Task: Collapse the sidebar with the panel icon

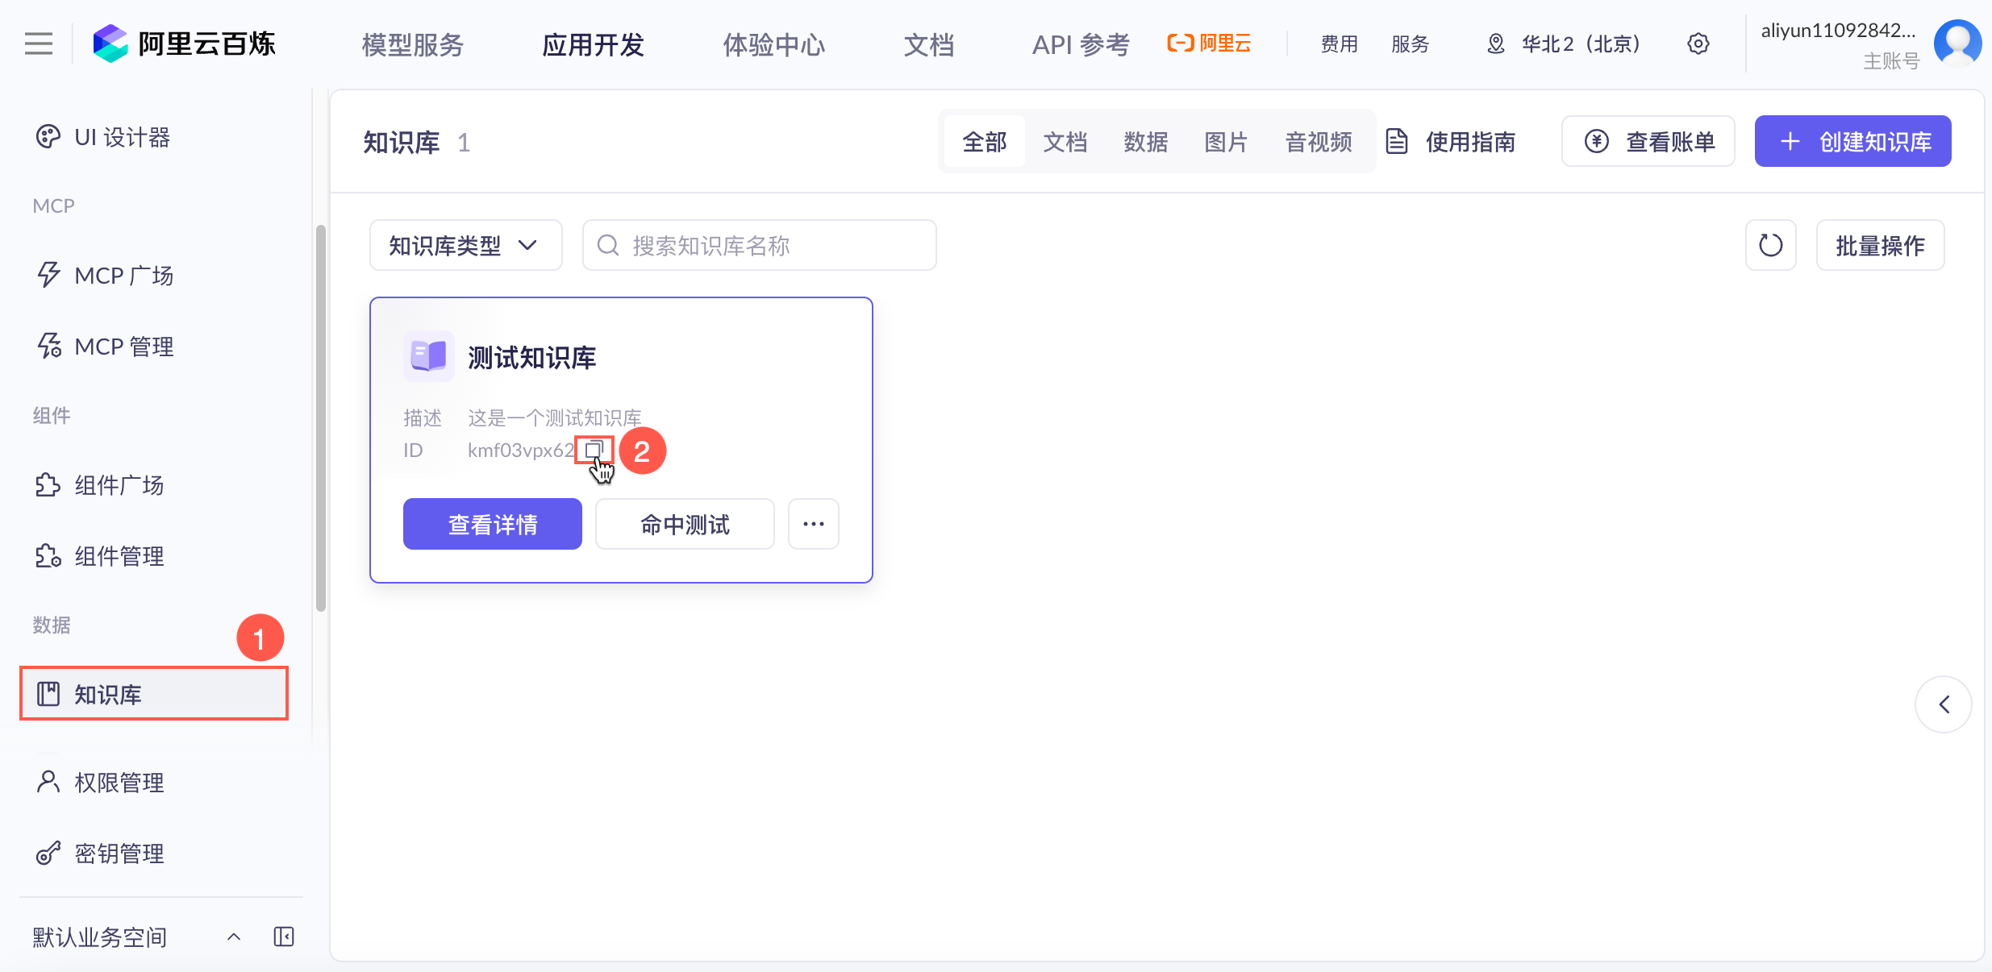Action: pos(284,937)
